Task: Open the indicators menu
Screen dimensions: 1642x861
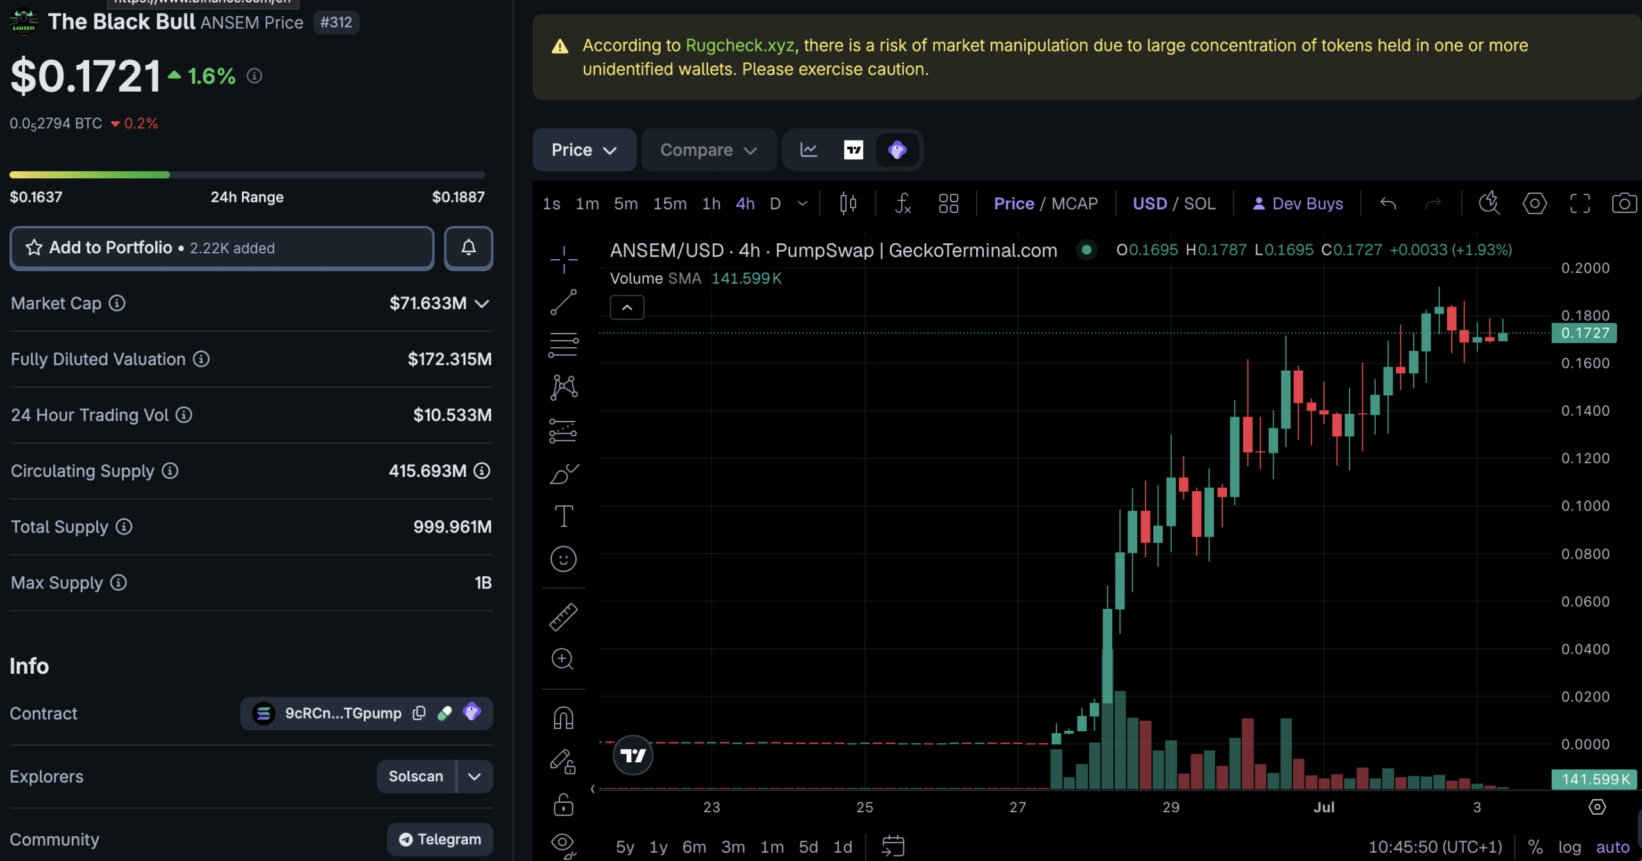Action: (x=902, y=203)
